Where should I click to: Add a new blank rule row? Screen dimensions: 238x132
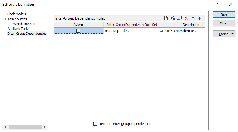point(166,18)
